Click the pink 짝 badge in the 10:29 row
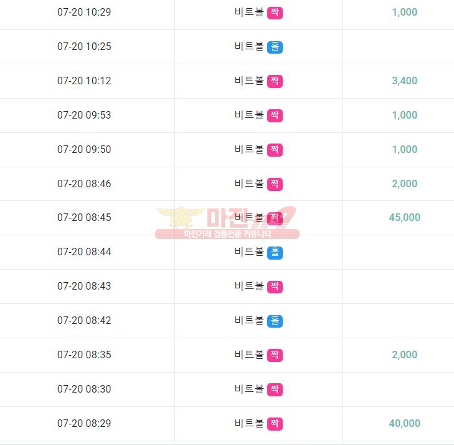454x445 pixels. tap(275, 12)
